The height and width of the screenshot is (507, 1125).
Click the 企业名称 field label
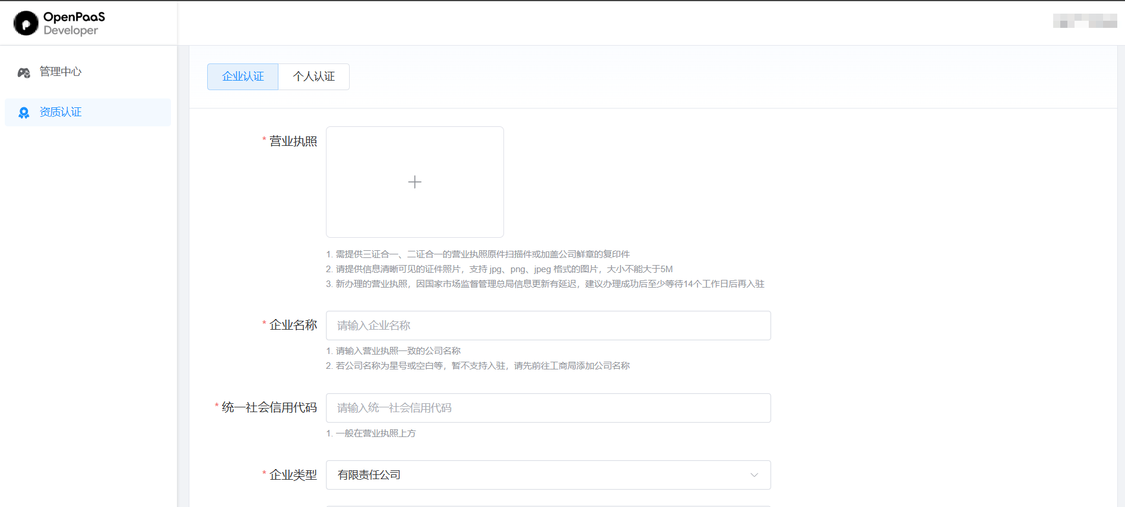coord(293,325)
